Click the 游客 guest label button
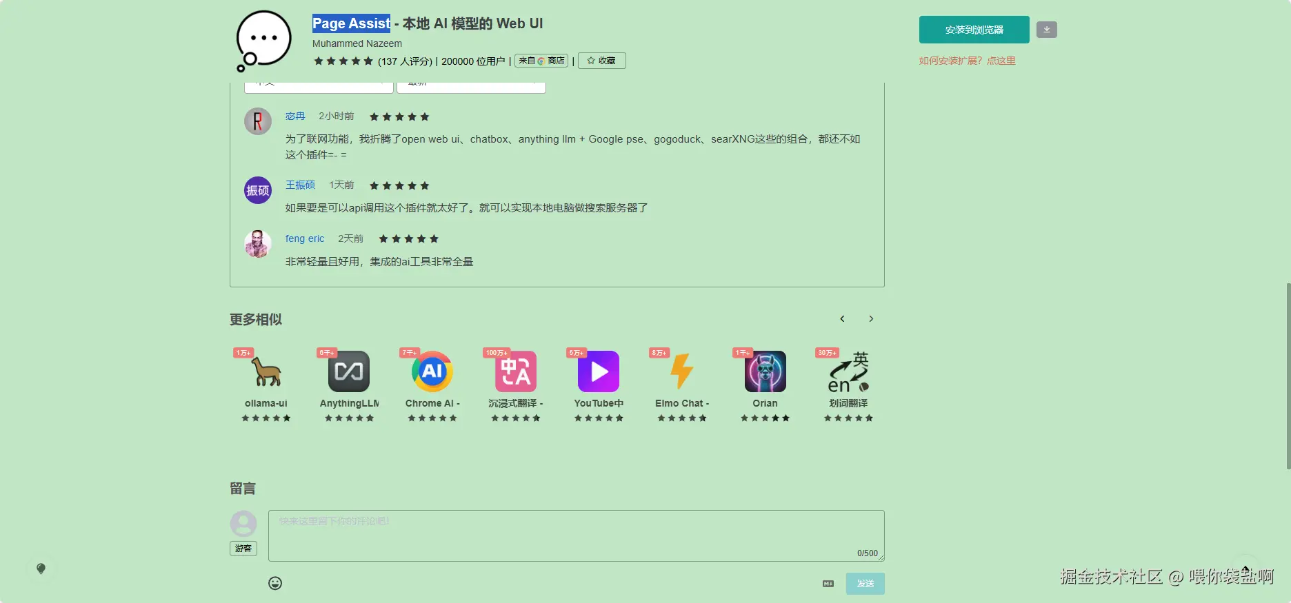Screen dimensions: 1291x603 coord(243,549)
